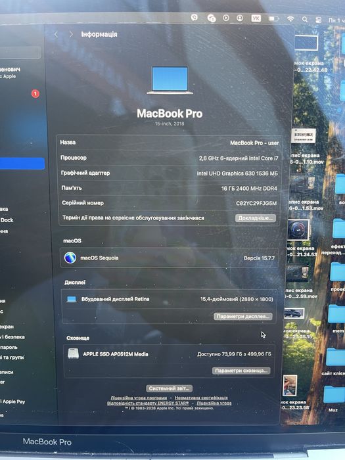The width and height of the screenshot is (345, 460).
Task: Open Параметри сховища… button
Action: tap(241, 371)
